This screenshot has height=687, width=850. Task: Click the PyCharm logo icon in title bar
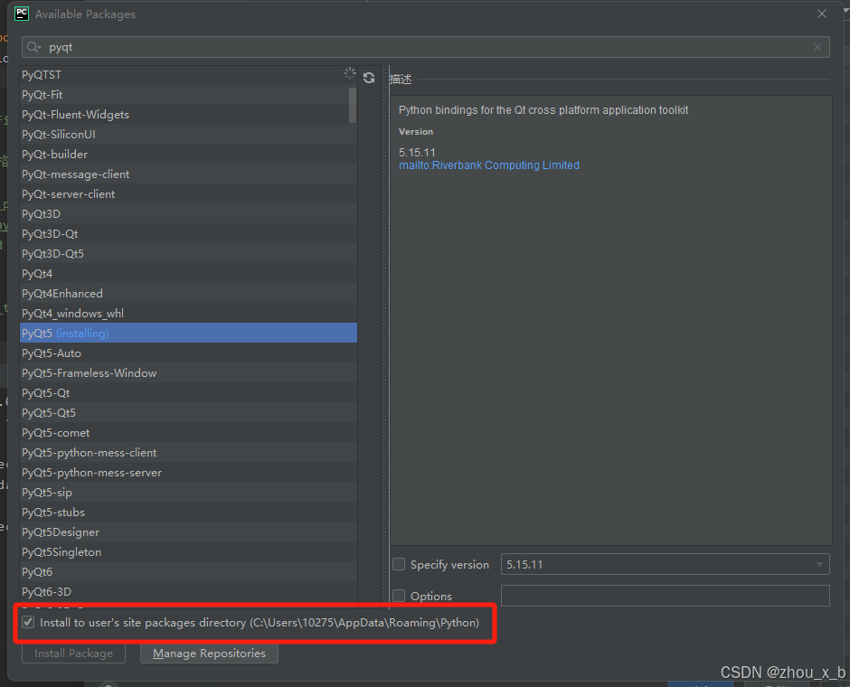click(x=22, y=14)
